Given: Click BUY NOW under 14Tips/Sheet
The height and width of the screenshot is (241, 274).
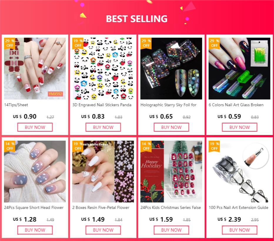Looking at the screenshot, I should tap(35, 127).
